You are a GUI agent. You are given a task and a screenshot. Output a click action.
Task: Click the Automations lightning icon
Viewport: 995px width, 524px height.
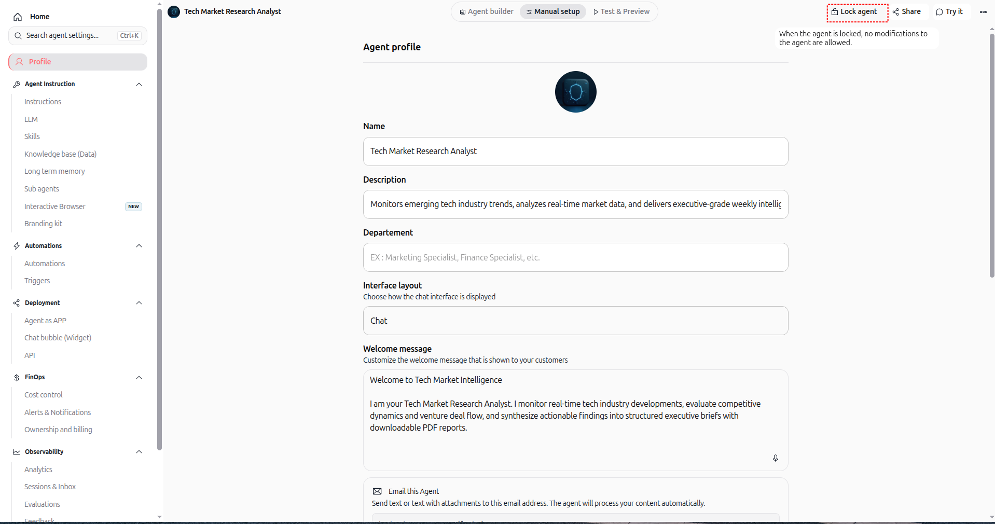pyautogui.click(x=17, y=246)
